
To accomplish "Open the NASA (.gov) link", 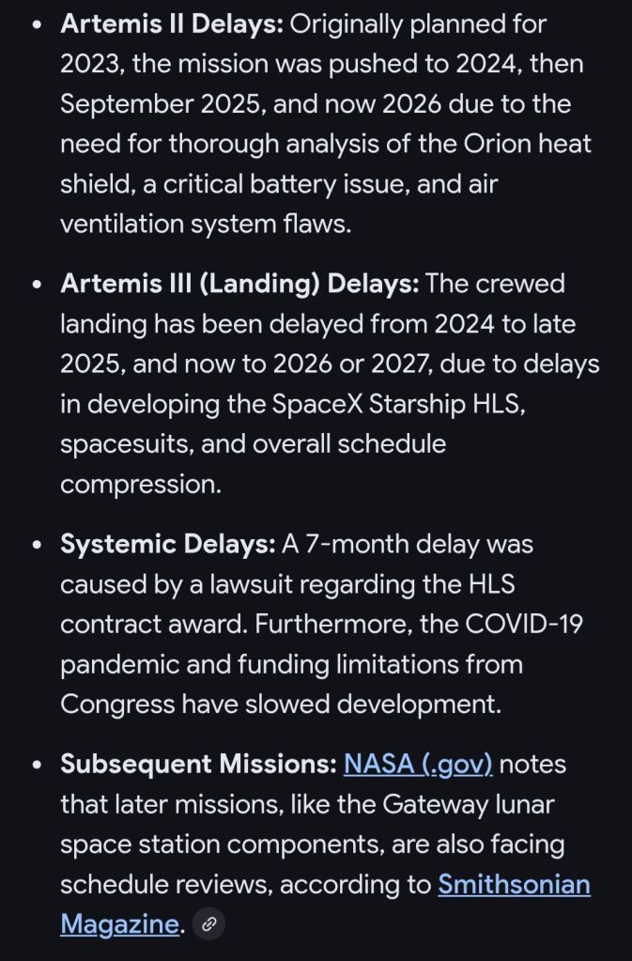I will pos(418,764).
